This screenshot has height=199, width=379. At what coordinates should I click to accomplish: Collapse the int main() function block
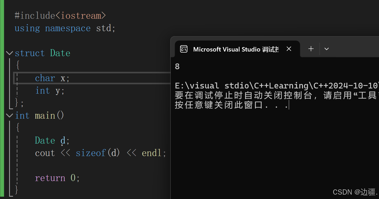[9, 115]
